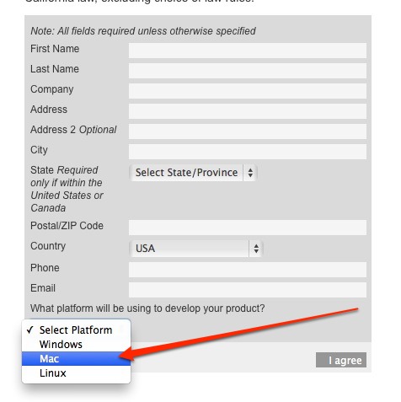Click the First Name text field
The height and width of the screenshot is (402, 401).
(x=248, y=51)
